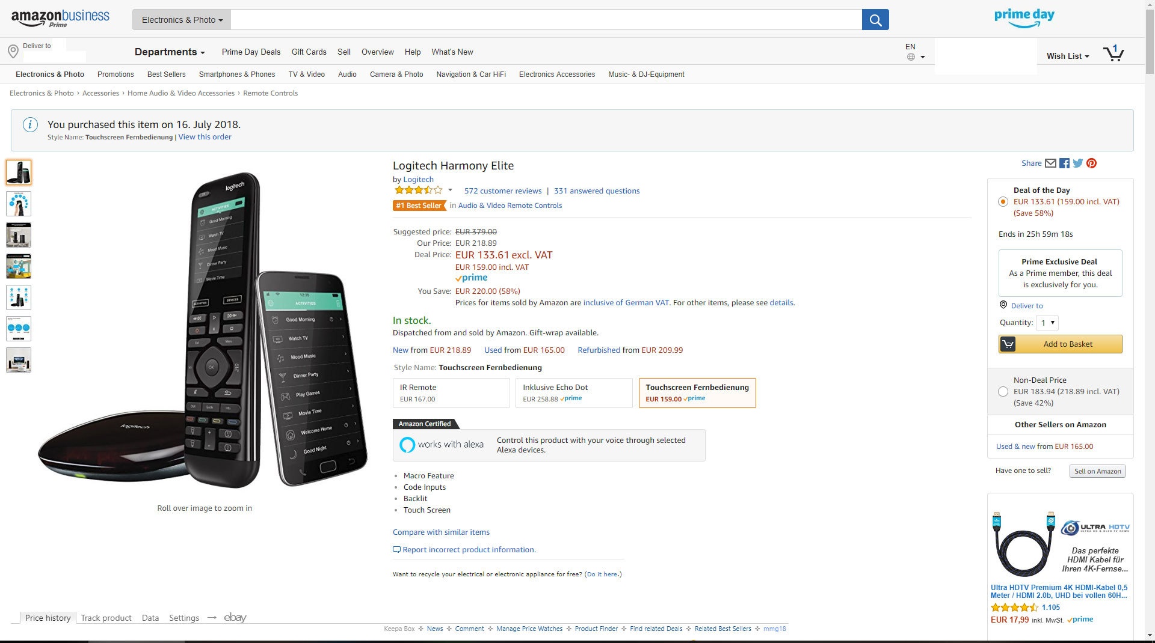Click the search magnifier button
The height and width of the screenshot is (643, 1155).
875,20
